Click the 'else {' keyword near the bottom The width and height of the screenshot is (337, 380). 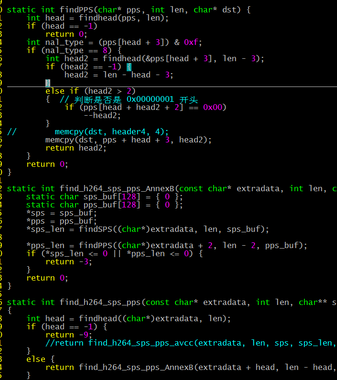36,359
